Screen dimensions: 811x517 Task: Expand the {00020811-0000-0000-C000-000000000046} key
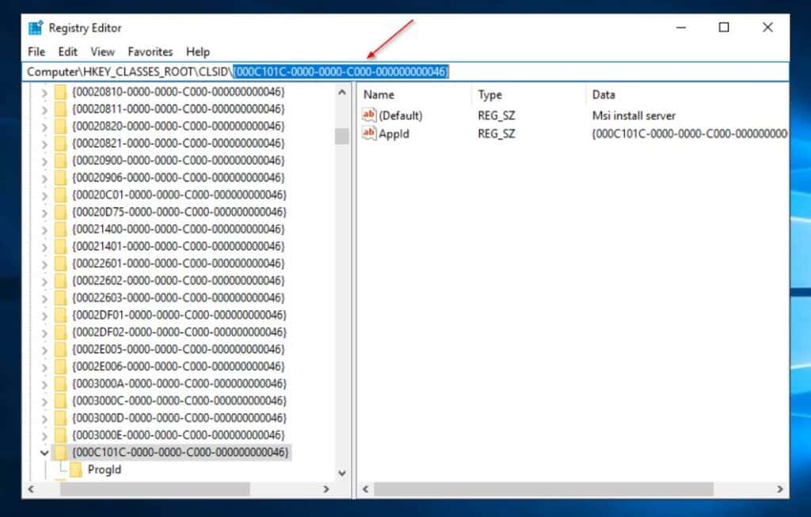tap(44, 109)
